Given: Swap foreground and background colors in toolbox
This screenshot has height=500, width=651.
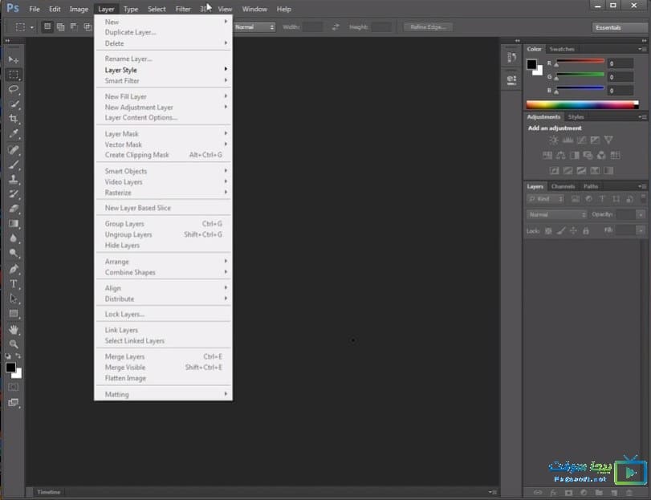Looking at the screenshot, I should click(18, 356).
